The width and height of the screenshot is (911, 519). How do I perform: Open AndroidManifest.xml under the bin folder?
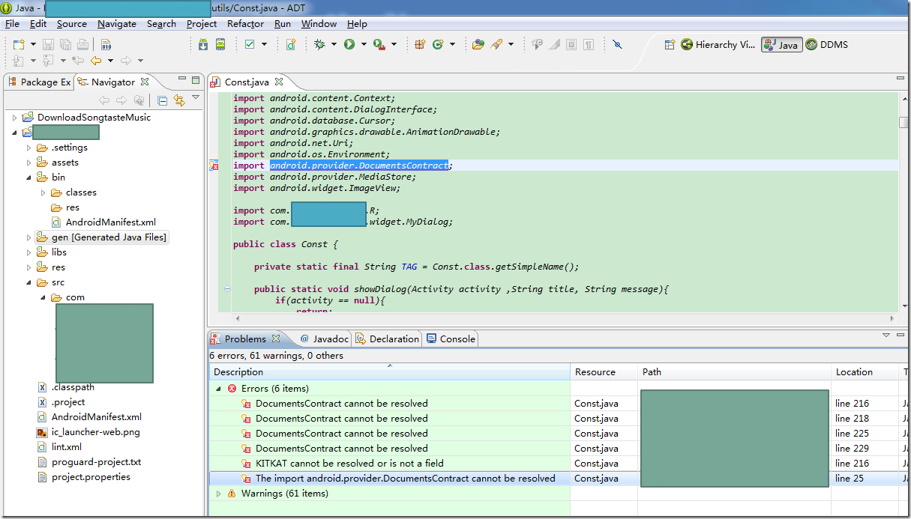coord(110,222)
